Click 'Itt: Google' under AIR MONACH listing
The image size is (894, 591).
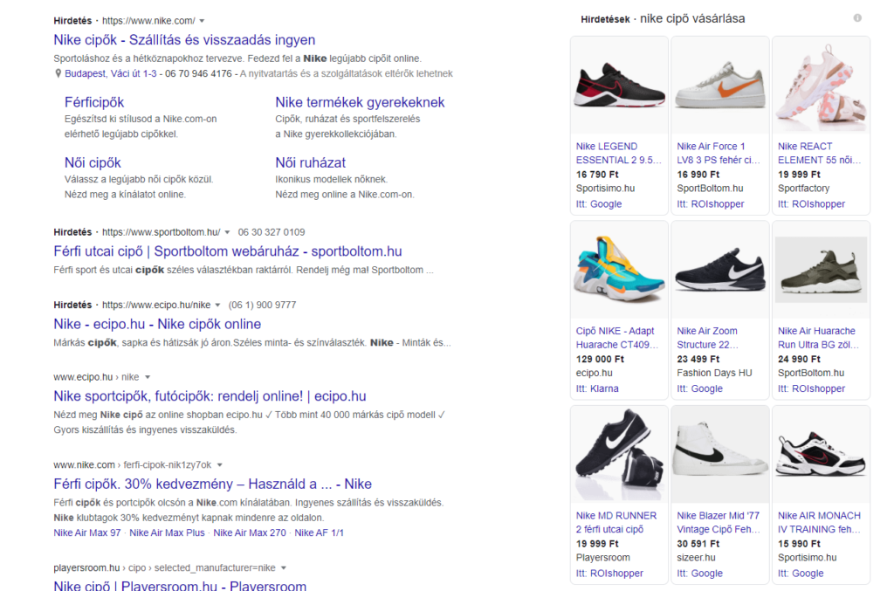(801, 574)
